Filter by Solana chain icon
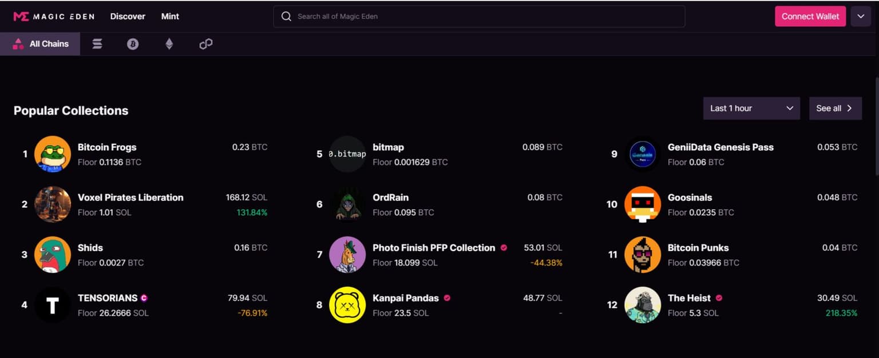879x358 pixels. pyautogui.click(x=97, y=44)
